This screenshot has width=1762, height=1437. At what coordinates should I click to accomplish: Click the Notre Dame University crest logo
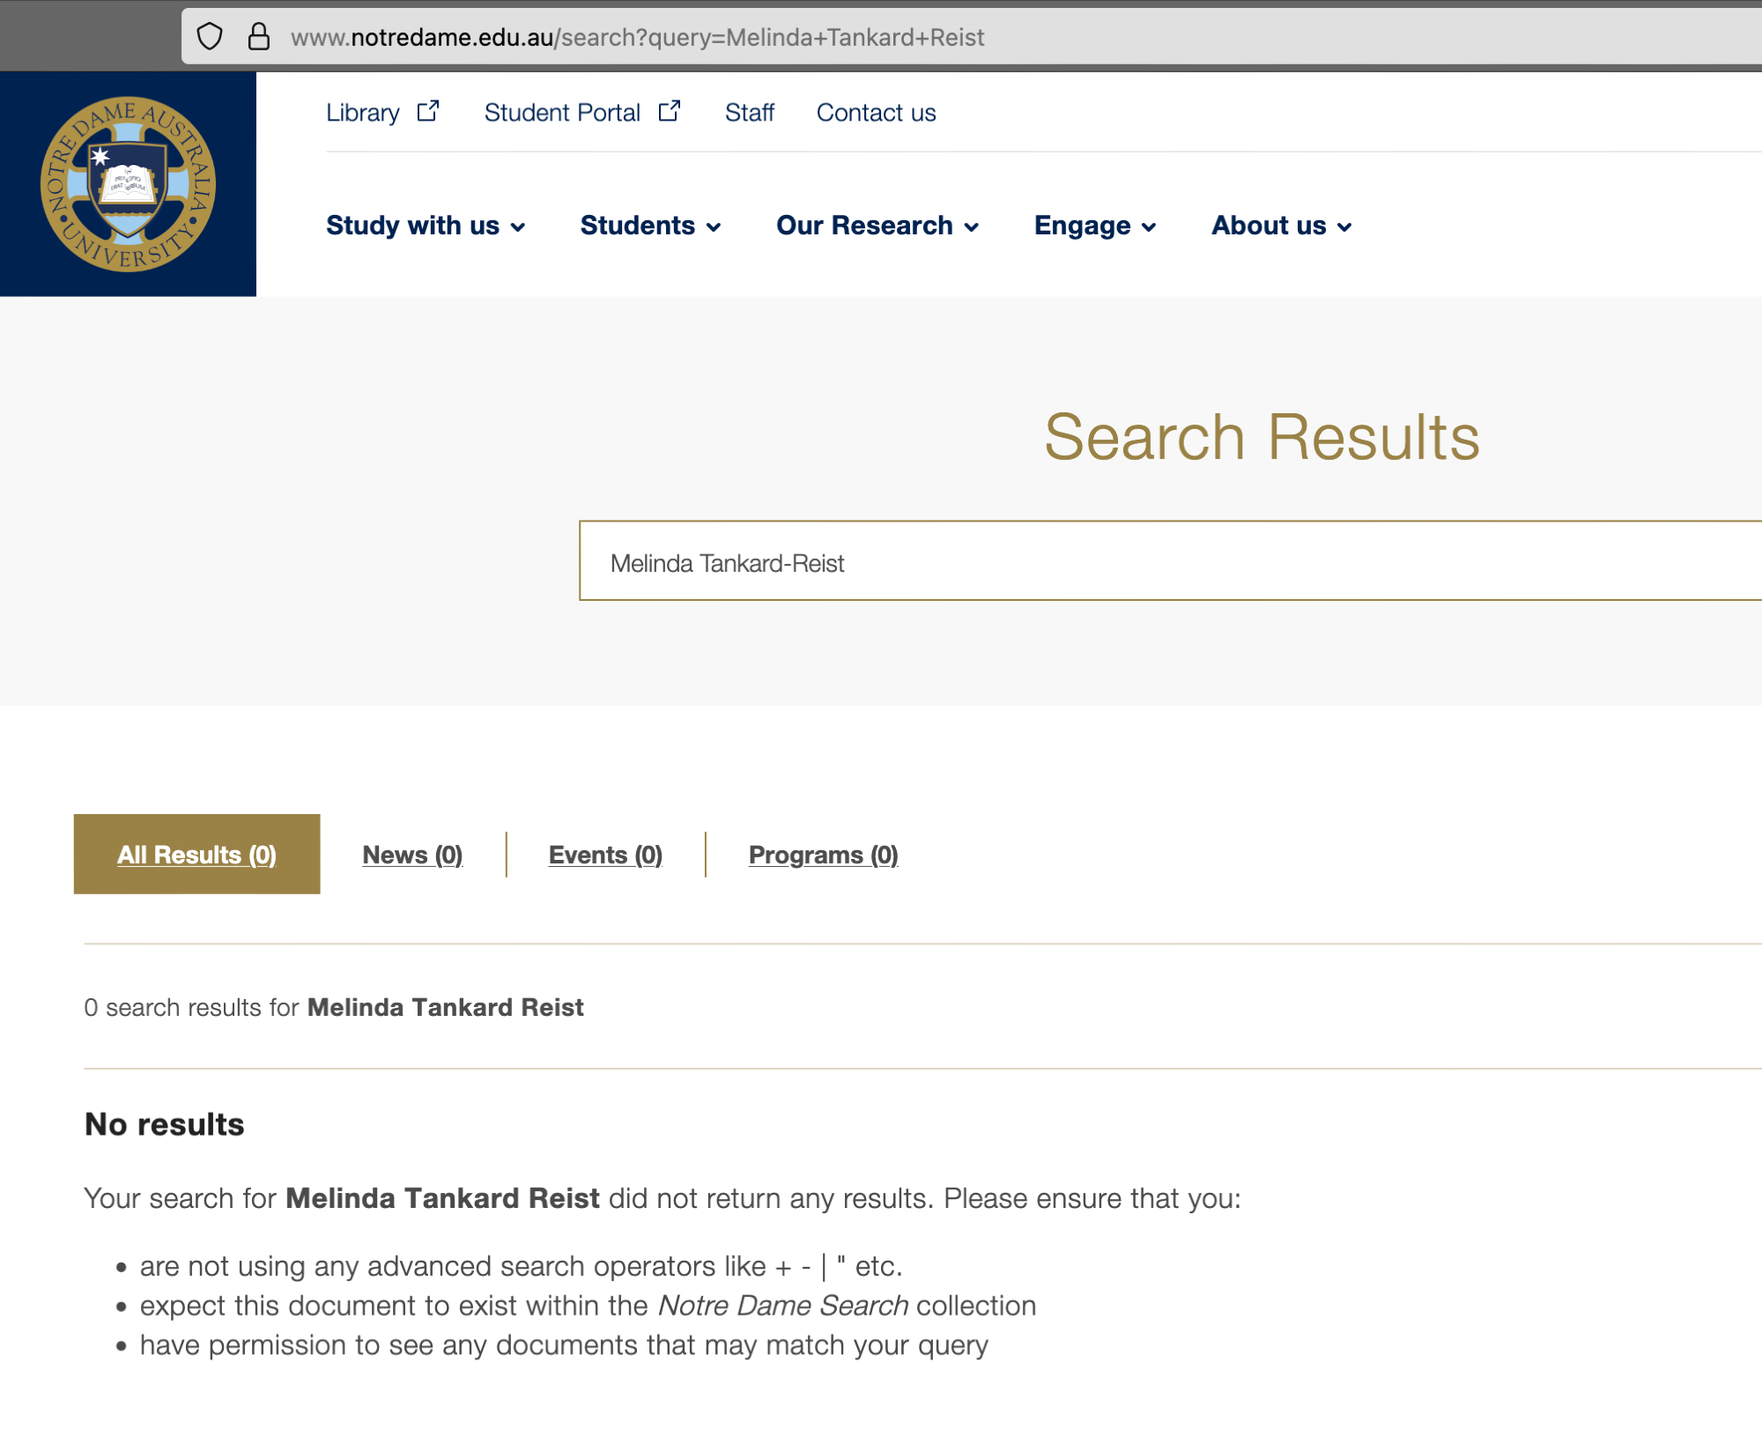129,184
